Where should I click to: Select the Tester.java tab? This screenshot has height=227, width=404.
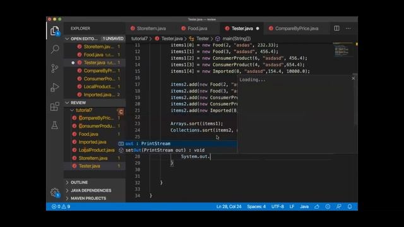tap(242, 28)
